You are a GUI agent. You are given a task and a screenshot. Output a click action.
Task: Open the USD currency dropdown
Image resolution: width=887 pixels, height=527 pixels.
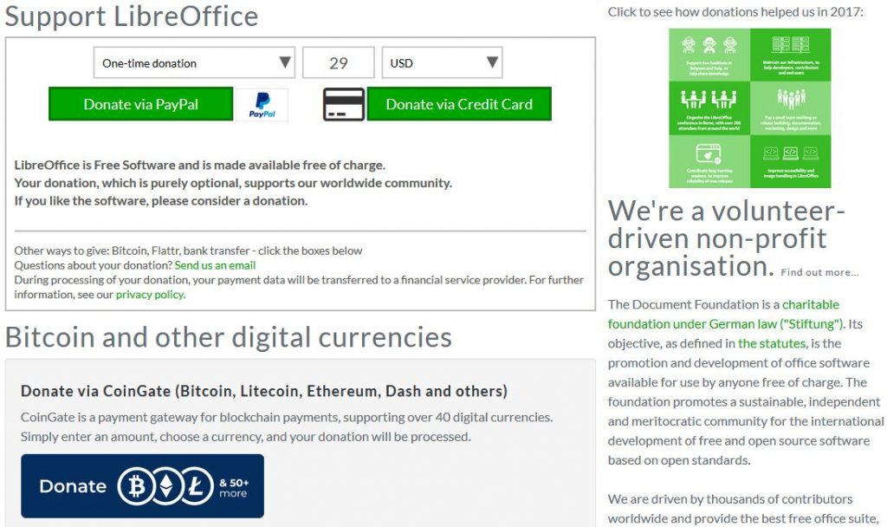click(442, 62)
